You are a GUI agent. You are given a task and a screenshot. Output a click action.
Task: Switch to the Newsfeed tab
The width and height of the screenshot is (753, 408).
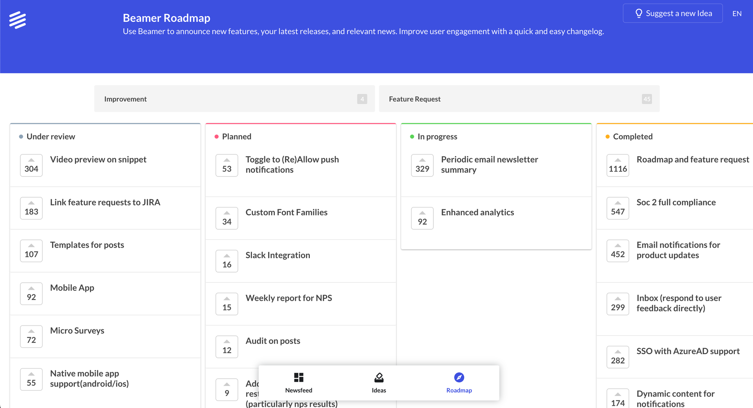[x=299, y=382]
